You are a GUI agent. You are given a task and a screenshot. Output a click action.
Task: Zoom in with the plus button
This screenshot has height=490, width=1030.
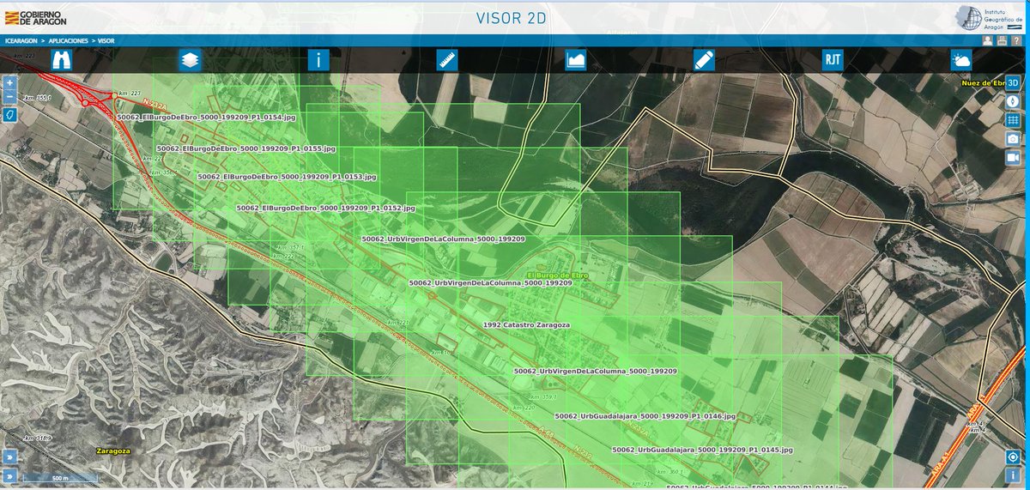pos(9,83)
